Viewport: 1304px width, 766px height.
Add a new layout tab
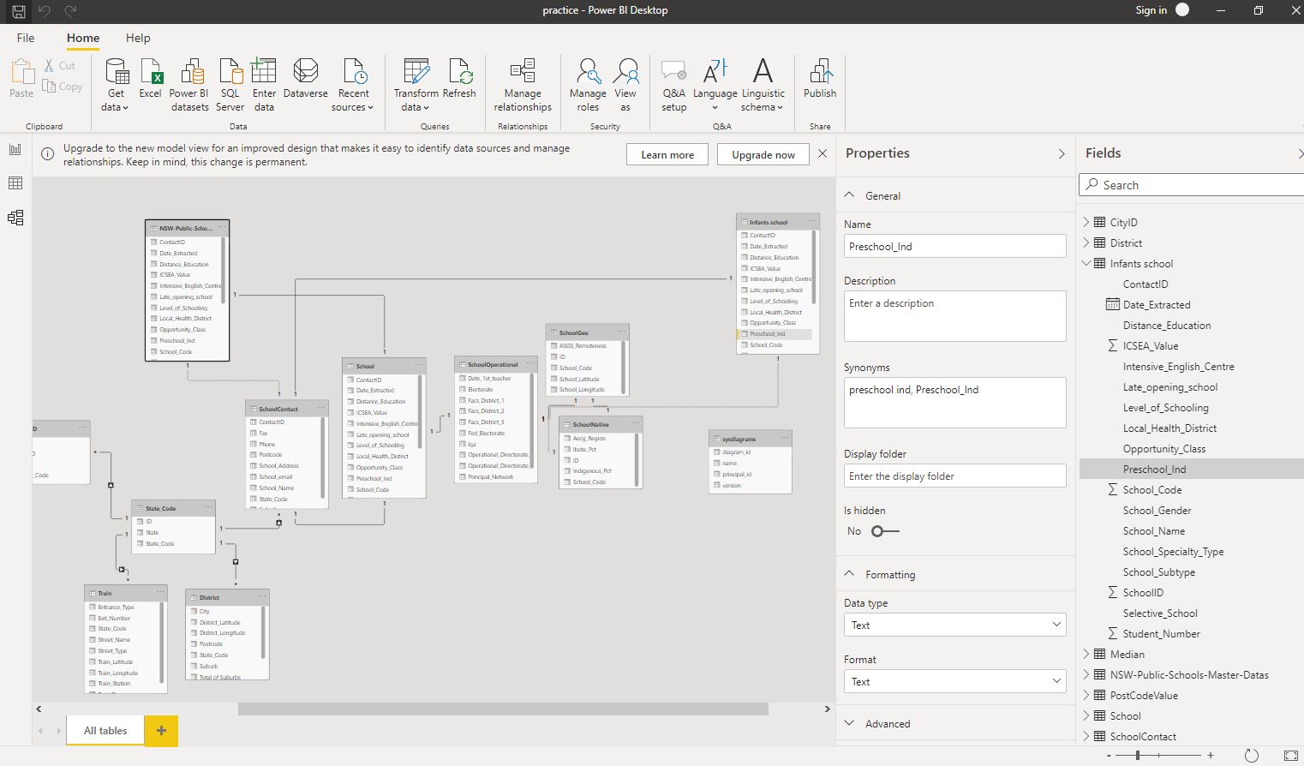(x=161, y=731)
